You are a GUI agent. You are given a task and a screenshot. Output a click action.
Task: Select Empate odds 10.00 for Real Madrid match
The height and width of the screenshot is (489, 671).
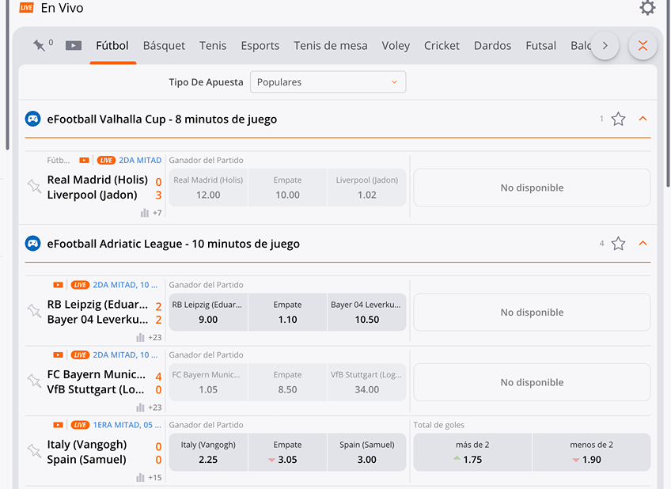pos(287,188)
